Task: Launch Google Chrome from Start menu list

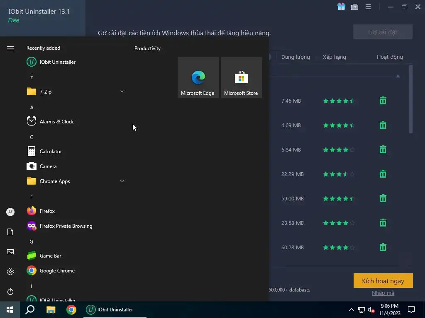Action: pyautogui.click(x=76, y=271)
